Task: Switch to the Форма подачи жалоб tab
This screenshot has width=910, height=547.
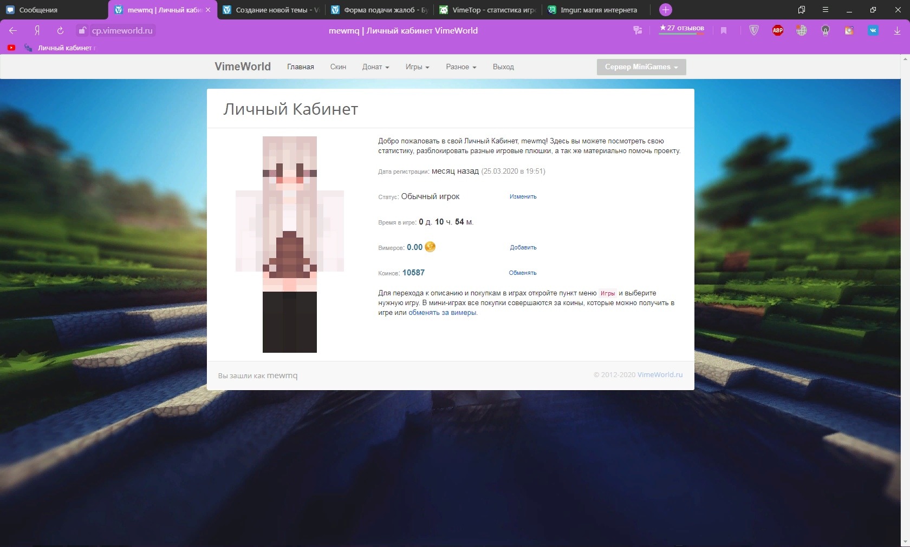Action: 380,10
